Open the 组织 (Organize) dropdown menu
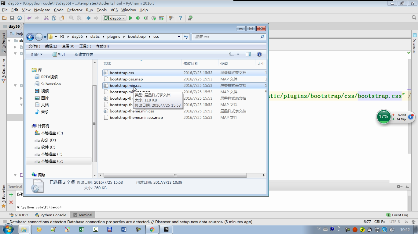Image resolution: width=418 pixels, height=234 pixels. (x=36, y=54)
